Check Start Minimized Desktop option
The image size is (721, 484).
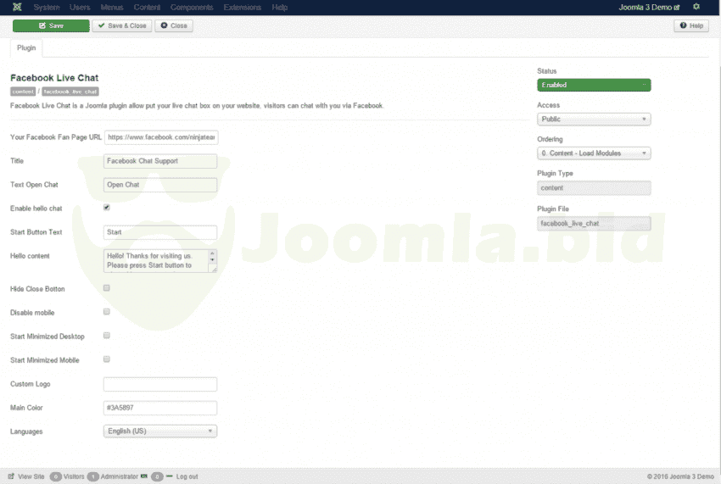tap(107, 336)
